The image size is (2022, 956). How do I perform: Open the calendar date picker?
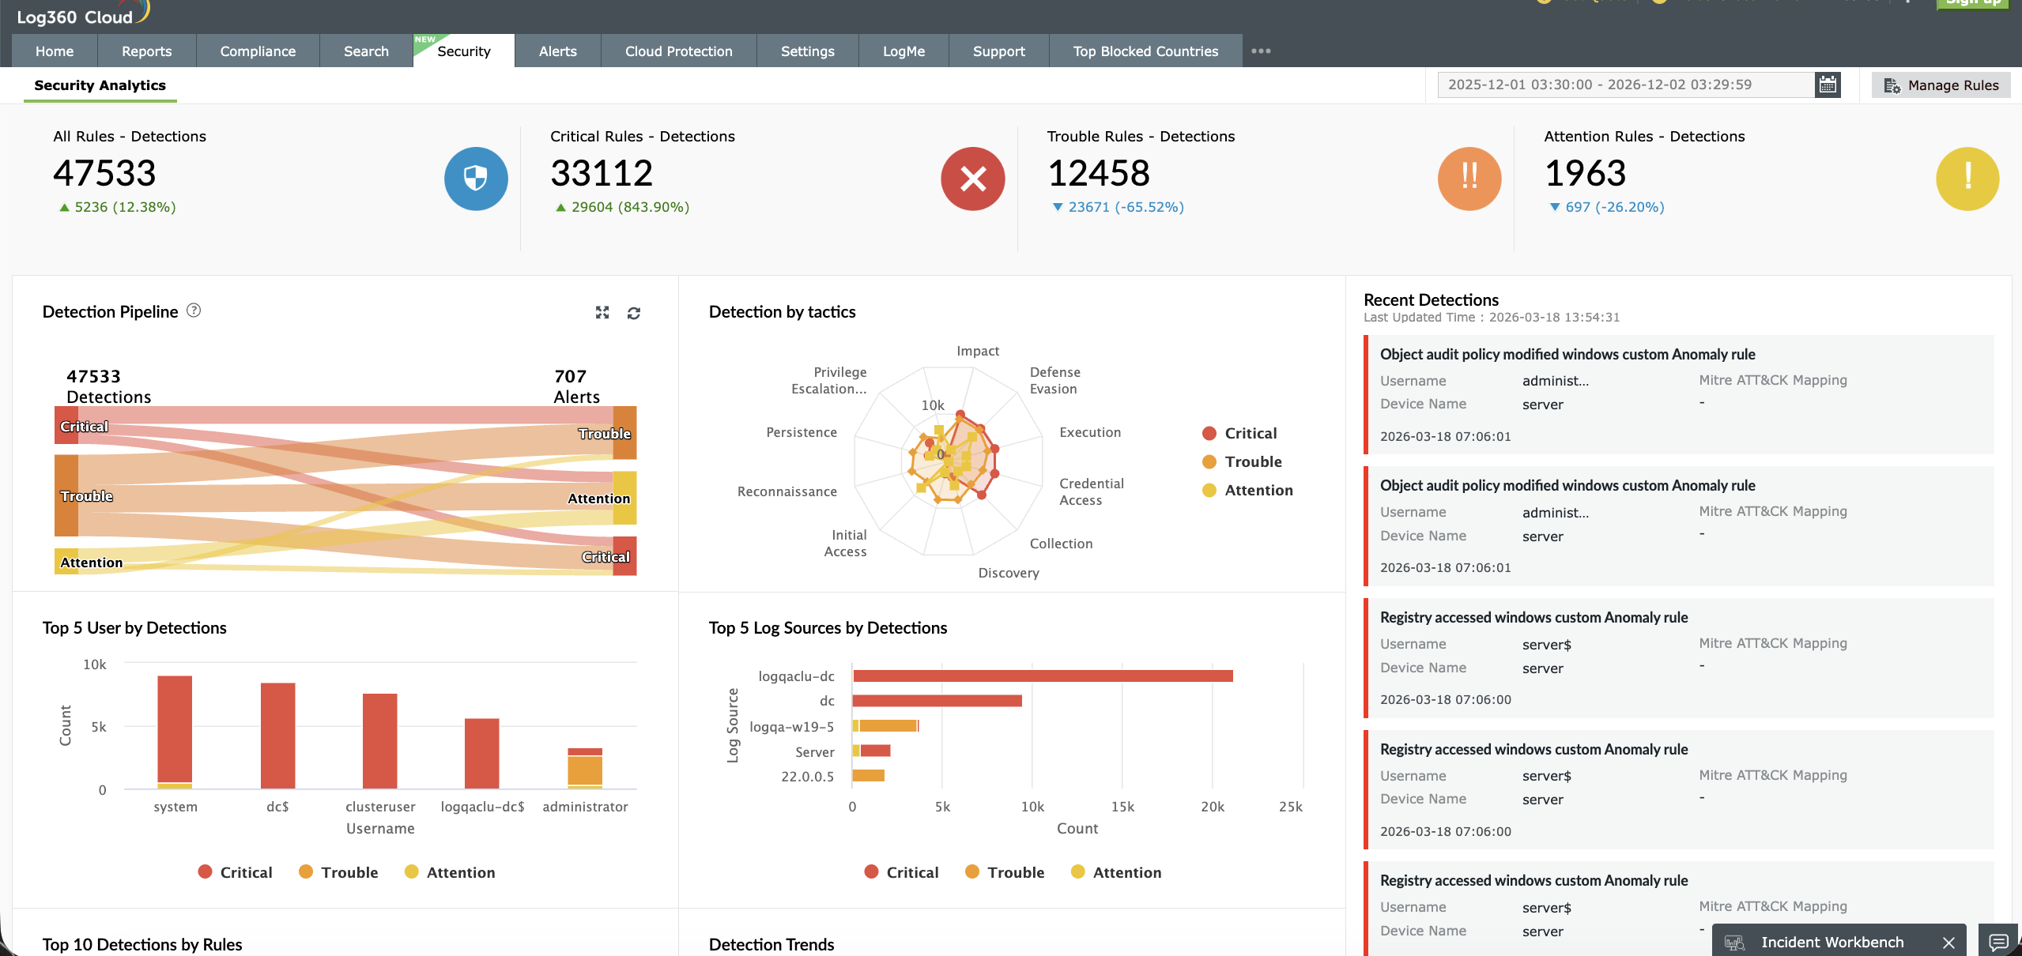pyautogui.click(x=1827, y=84)
